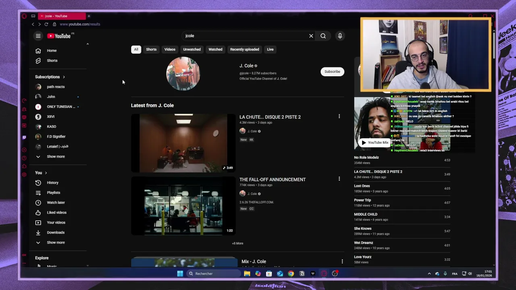Open THE FALL-OFF ANNOUNCEMENT video title
Viewport: 516px width, 290px height.
pos(273,180)
